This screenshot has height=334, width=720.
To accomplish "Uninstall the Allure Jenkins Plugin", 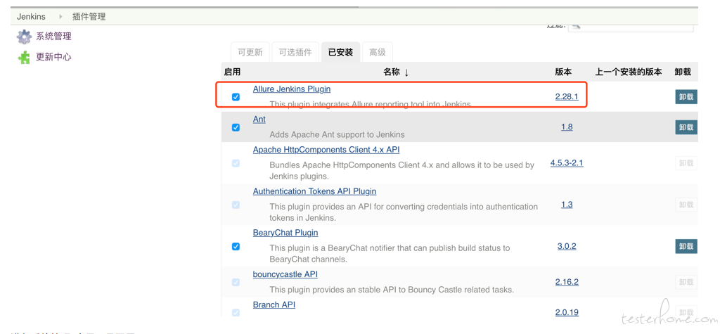I will point(686,97).
